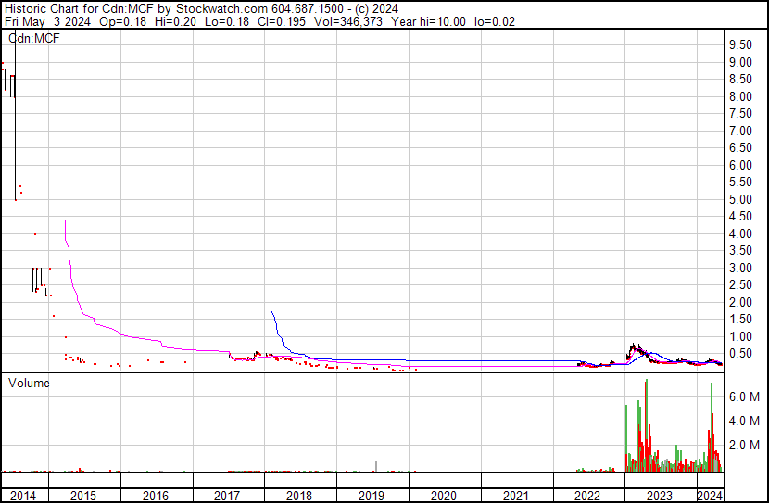Viewport: 769px width, 503px height.
Task: Click the 0.50 price axis label
Action: [740, 354]
